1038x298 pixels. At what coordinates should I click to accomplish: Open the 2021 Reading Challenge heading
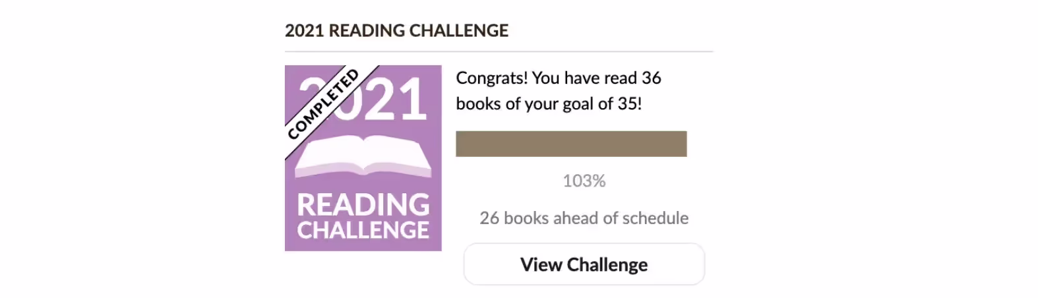click(x=396, y=31)
